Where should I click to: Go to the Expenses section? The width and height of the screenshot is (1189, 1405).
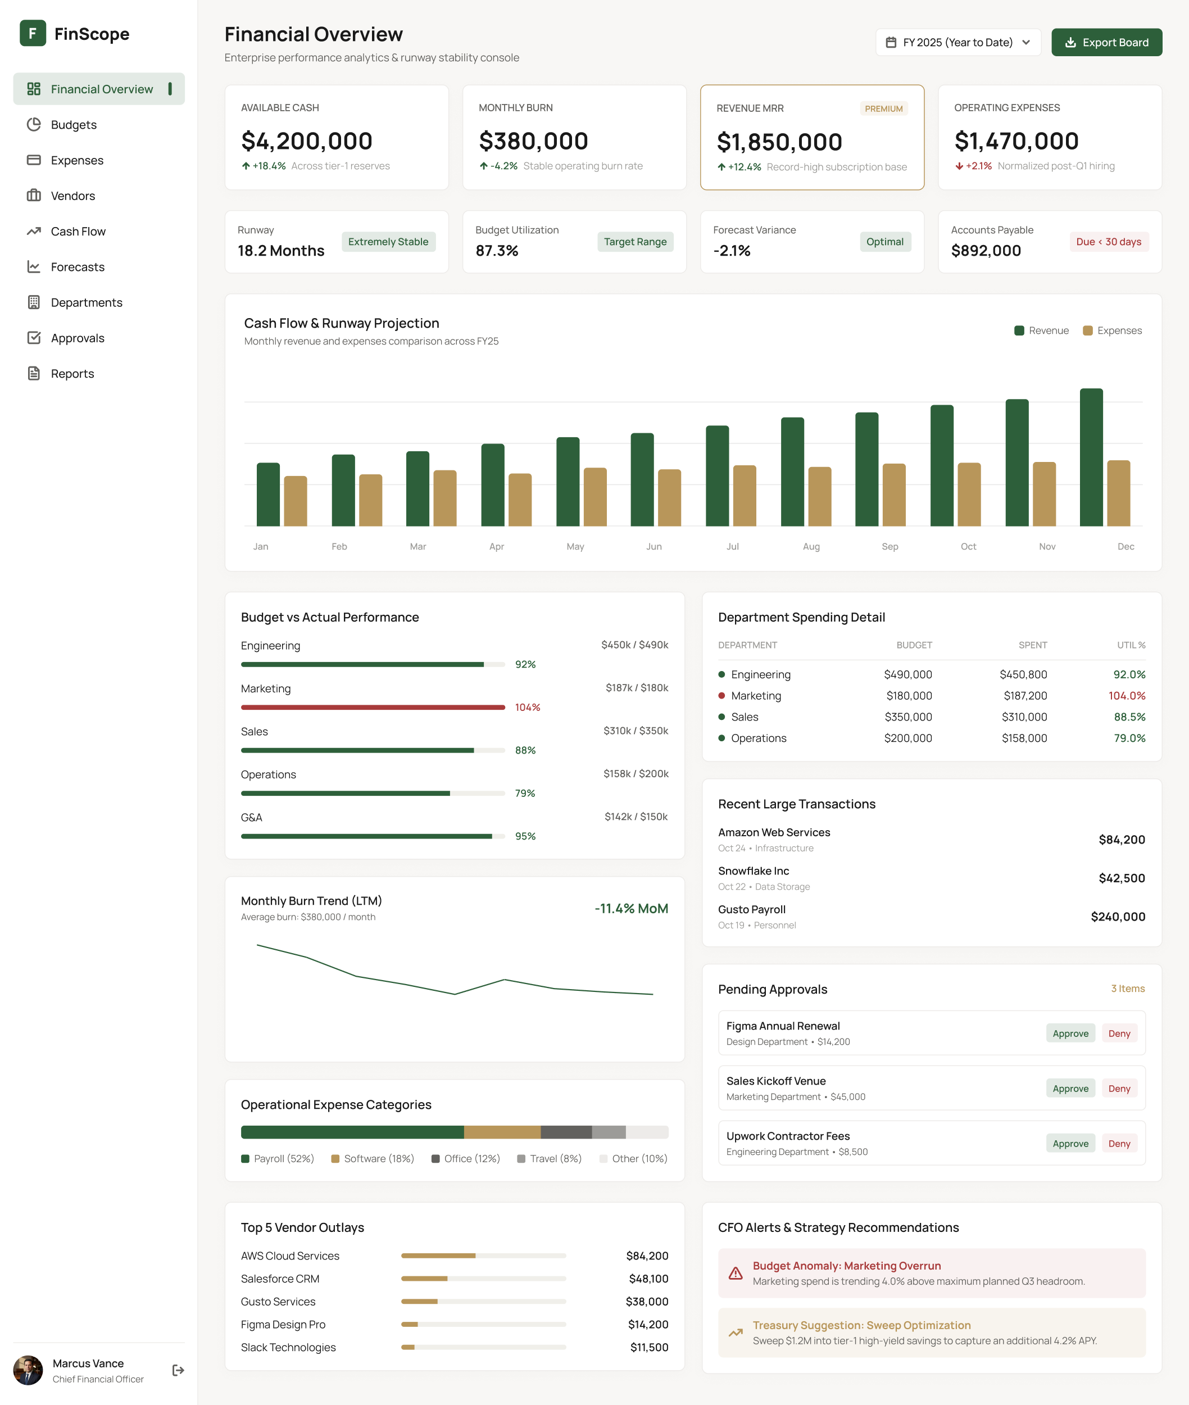click(99, 161)
